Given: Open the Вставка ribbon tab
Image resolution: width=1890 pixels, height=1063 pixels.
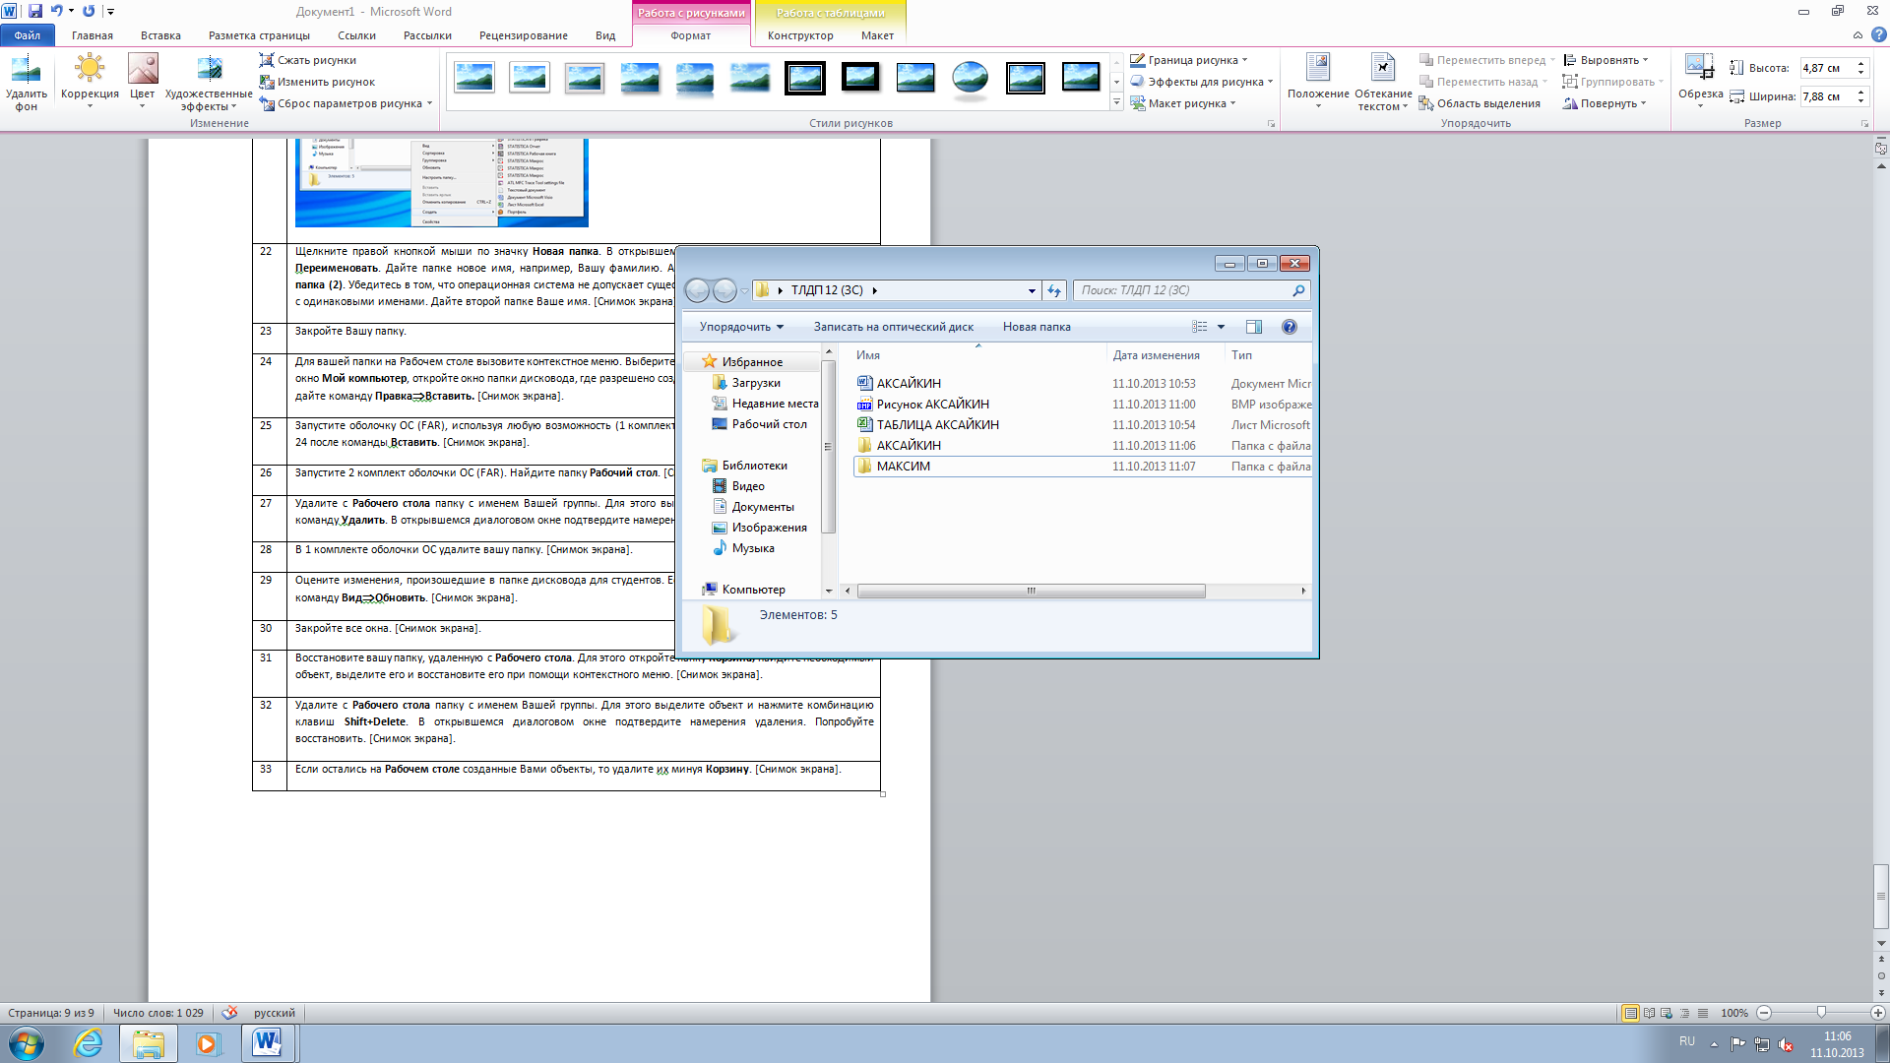Looking at the screenshot, I should pyautogui.click(x=160, y=35).
